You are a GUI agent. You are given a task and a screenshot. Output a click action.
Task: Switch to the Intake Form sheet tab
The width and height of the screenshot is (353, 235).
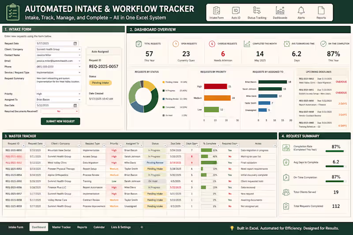pos(16,227)
